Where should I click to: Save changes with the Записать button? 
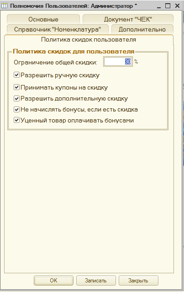(x=96, y=281)
